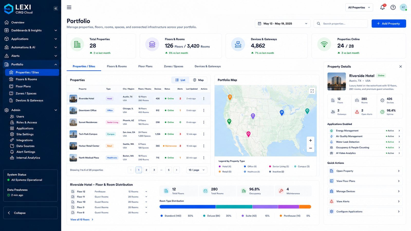The image size is (411, 231).
Task: Open the All Properties dropdown
Action: (x=359, y=7)
